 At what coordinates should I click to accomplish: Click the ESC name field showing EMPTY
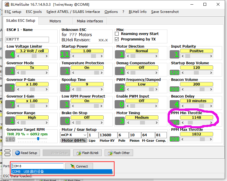tap(27, 39)
